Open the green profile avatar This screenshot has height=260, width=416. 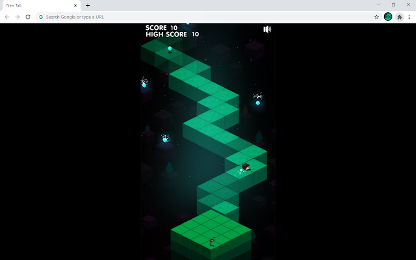pos(388,17)
